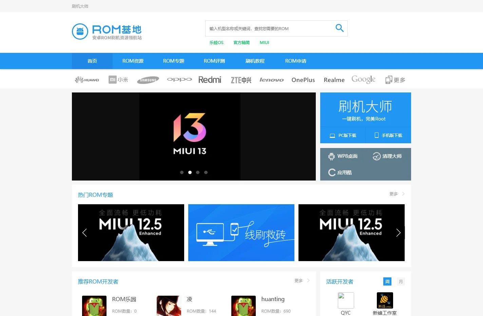Open the Huawei brand logo
This screenshot has height=316, width=483.
pyautogui.click(x=87, y=80)
